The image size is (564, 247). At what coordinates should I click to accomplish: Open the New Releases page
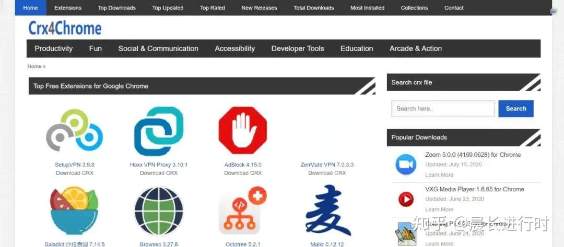tap(259, 7)
